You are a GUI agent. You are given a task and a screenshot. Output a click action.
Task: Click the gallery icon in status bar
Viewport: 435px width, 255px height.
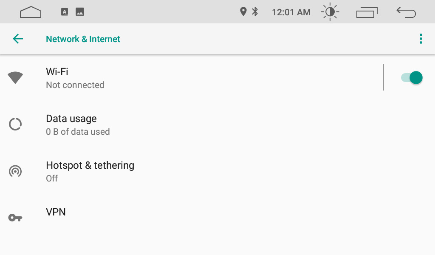pos(79,11)
